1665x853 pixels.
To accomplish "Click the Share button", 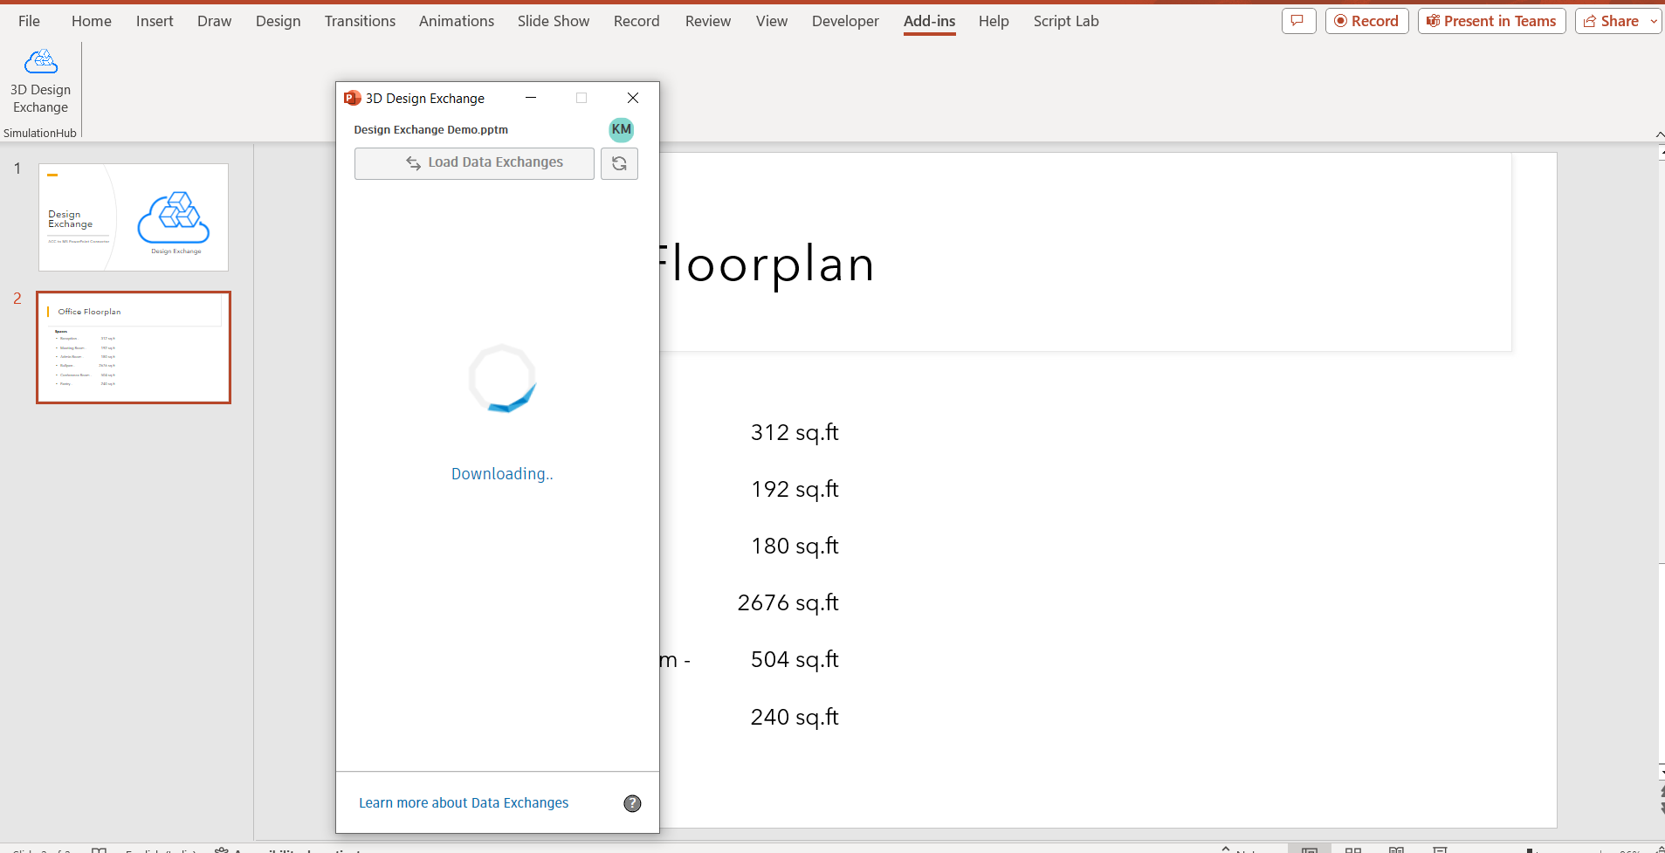I will [x=1612, y=21].
